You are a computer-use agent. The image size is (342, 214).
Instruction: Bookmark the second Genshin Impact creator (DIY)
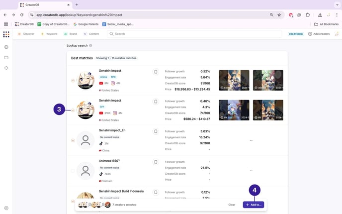pos(156,102)
